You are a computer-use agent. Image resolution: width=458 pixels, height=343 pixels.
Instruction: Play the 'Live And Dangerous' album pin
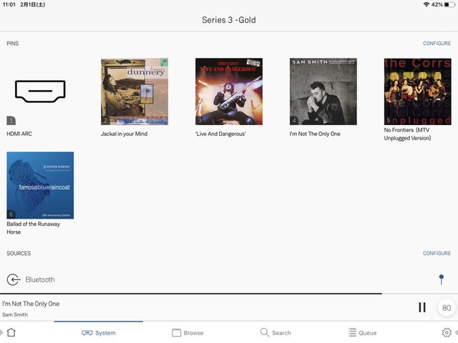[x=229, y=91]
